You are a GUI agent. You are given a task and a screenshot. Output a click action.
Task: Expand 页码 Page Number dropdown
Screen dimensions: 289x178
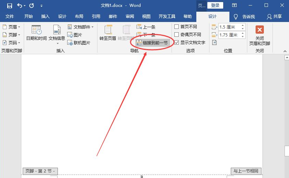(12, 43)
